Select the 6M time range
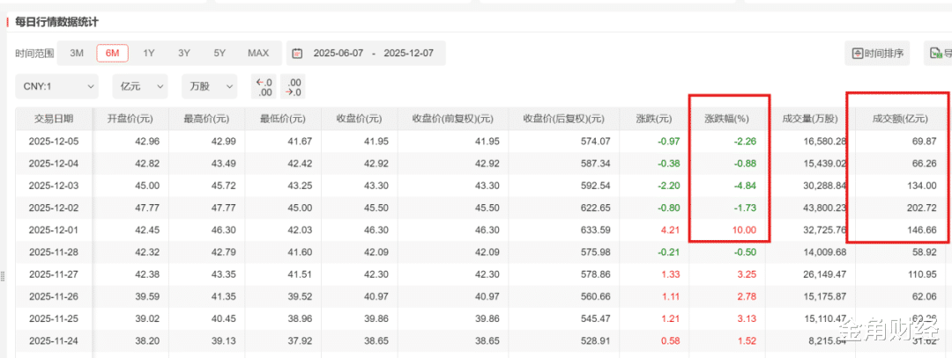Viewport: 952px width, 358px height. (112, 54)
